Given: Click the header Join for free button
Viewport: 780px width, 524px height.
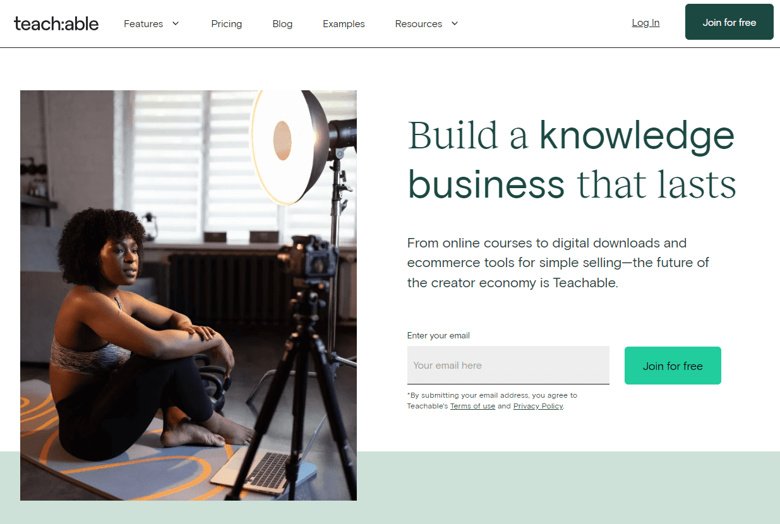Looking at the screenshot, I should pos(729,22).
